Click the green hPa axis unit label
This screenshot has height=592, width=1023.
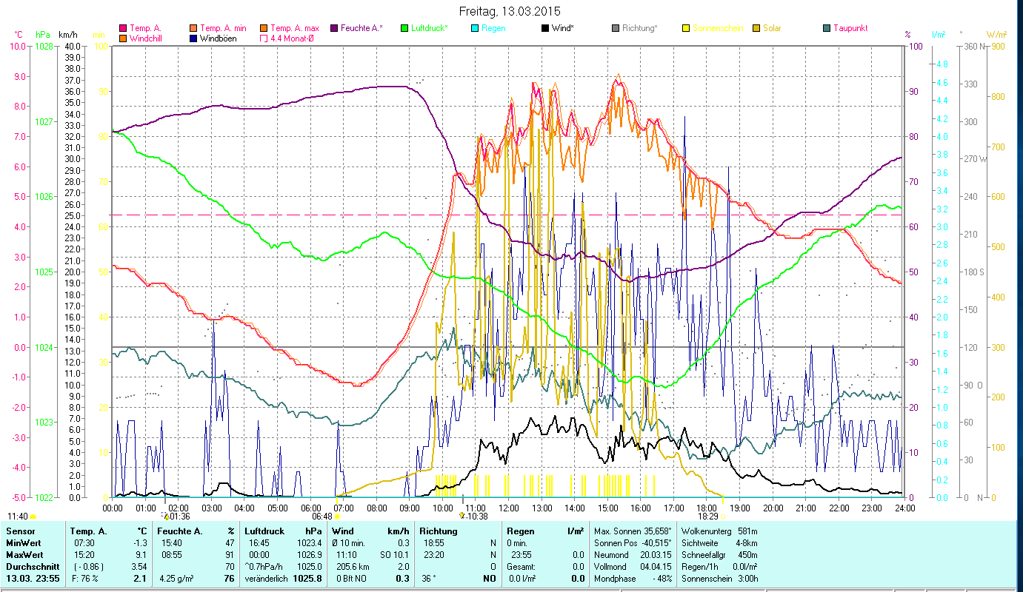tap(43, 35)
